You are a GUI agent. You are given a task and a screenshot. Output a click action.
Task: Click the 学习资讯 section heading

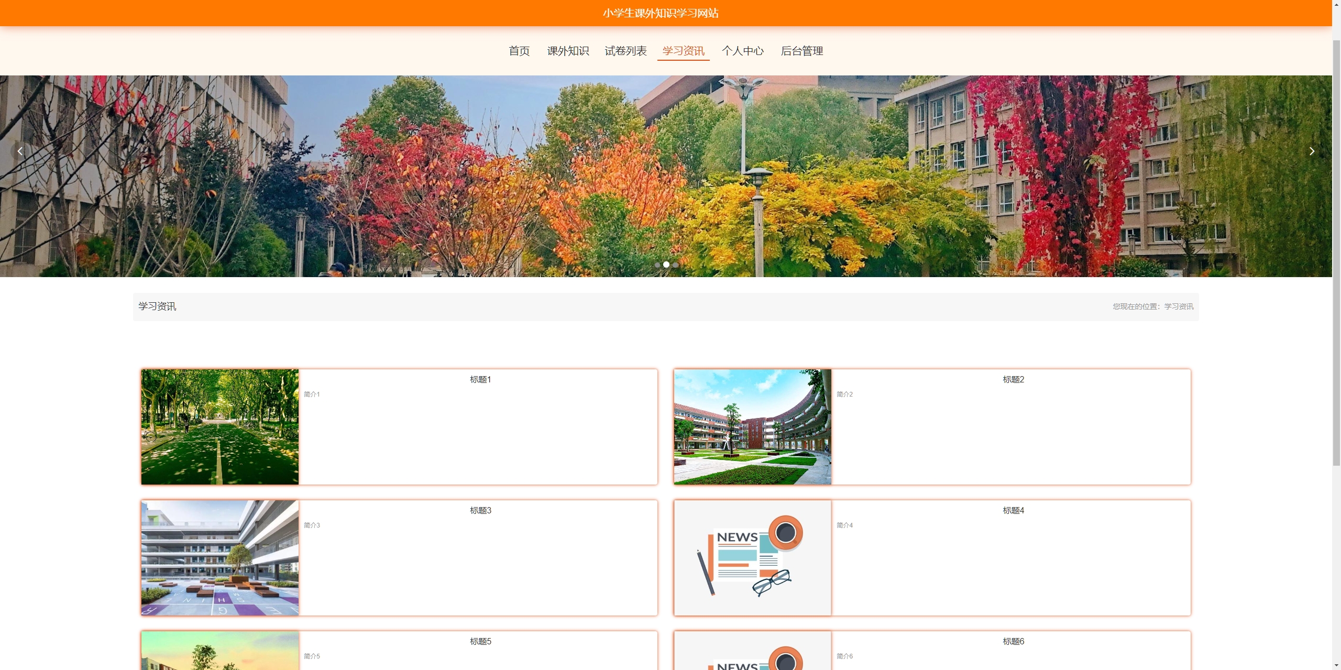[x=157, y=306]
